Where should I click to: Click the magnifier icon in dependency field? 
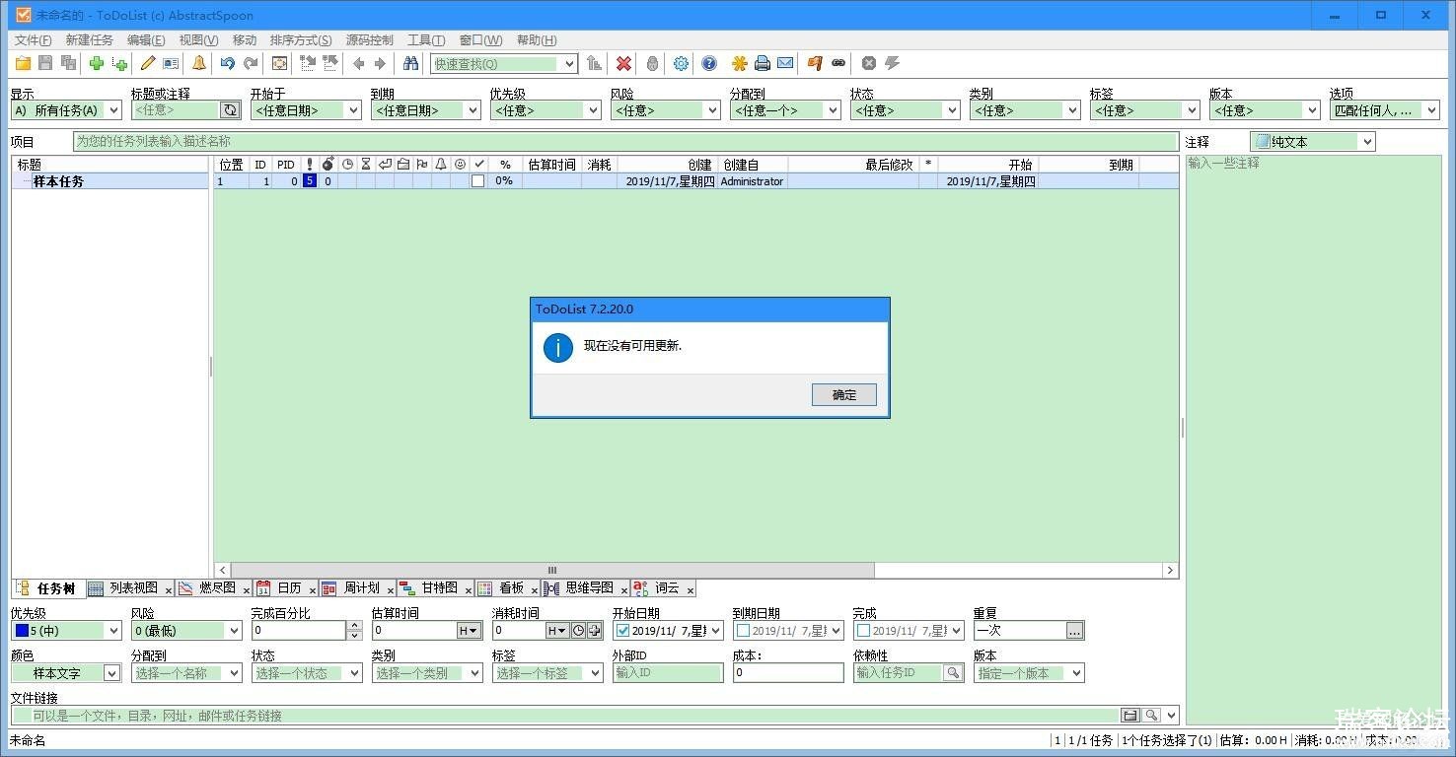[x=953, y=673]
